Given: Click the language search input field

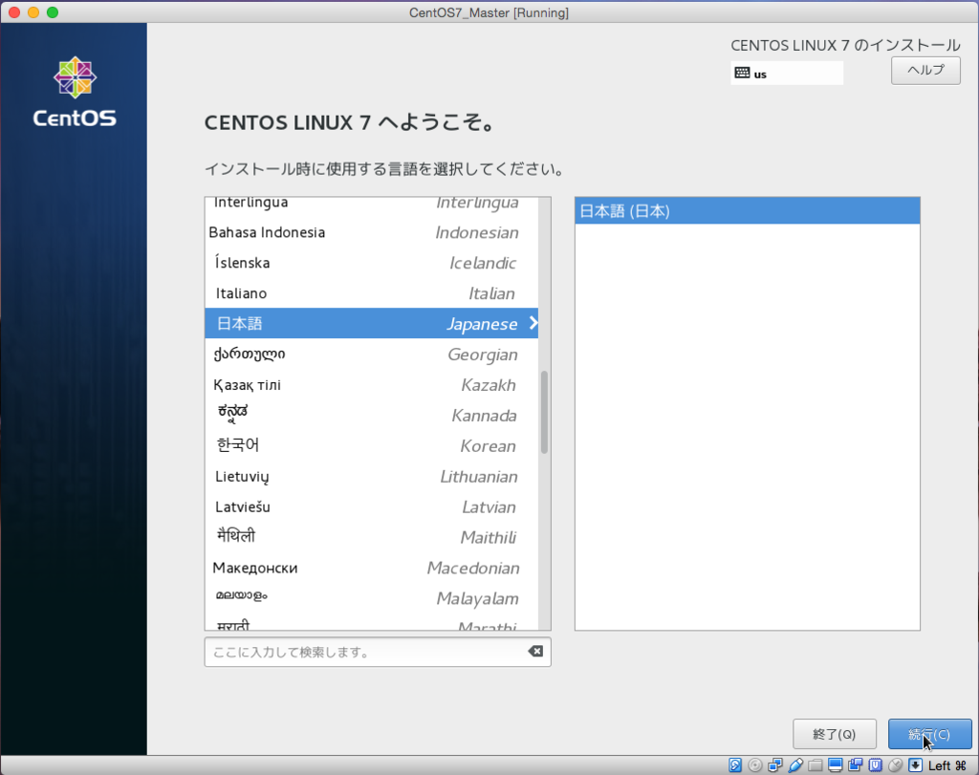Looking at the screenshot, I should click(377, 652).
